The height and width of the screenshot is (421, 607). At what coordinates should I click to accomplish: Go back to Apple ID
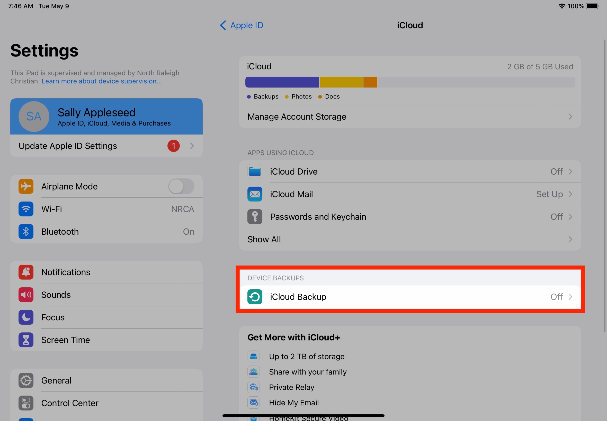point(242,25)
